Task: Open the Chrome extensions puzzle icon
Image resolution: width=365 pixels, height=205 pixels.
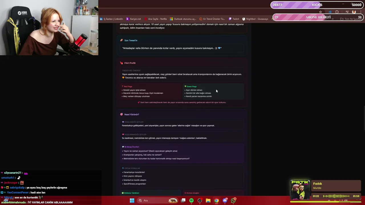Action: point(337,12)
